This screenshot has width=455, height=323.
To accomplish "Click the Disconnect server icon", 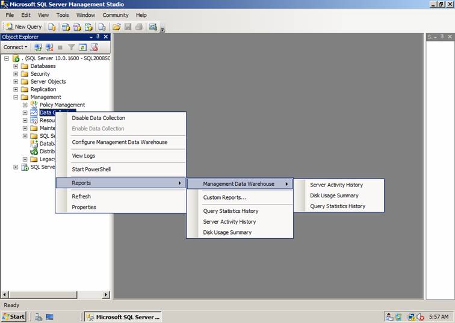I will (49, 48).
